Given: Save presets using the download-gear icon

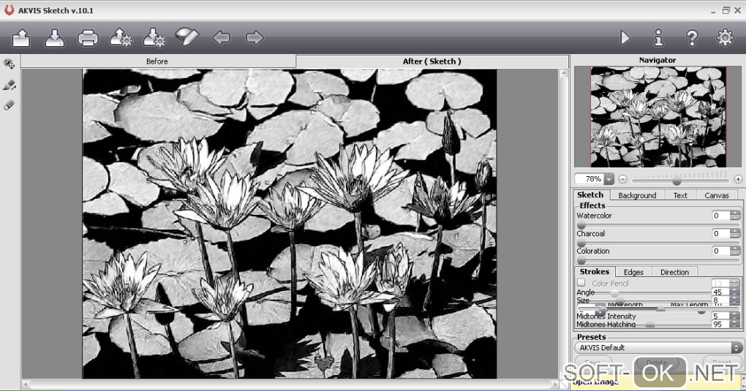Looking at the screenshot, I should (154, 37).
